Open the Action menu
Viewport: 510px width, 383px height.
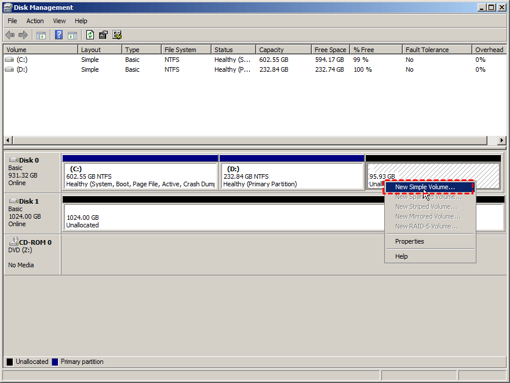pyautogui.click(x=35, y=21)
